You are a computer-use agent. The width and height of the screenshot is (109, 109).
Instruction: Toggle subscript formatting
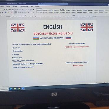(x=1, y=12)
